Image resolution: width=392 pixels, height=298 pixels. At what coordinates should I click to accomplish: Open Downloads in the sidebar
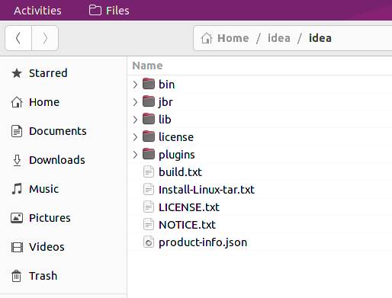click(x=63, y=160)
